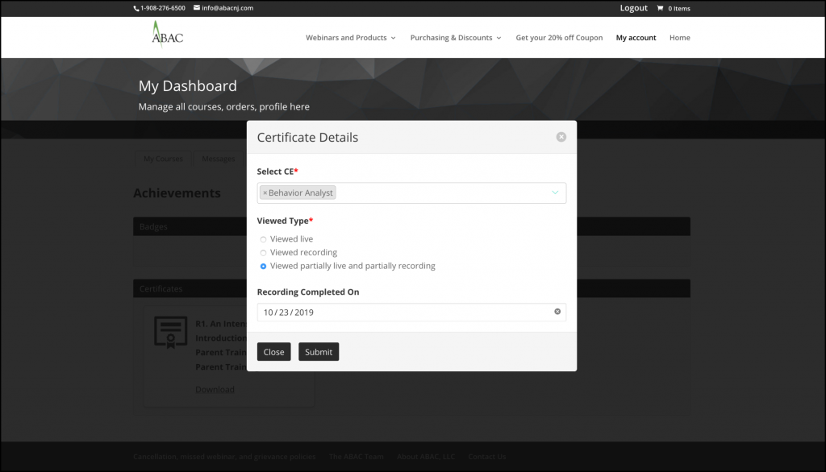This screenshot has height=472, width=826.
Task: Expand the Select CE dropdown arrow
Action: [x=555, y=193]
